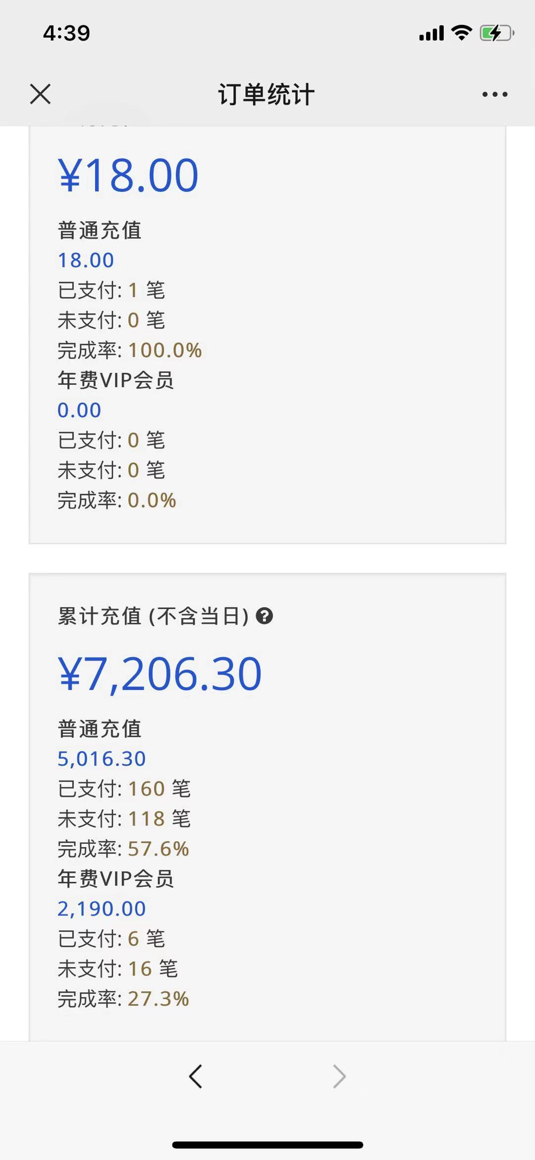Tap the 4:39 clock in status bar
Image resolution: width=535 pixels, height=1160 pixels.
[66, 33]
